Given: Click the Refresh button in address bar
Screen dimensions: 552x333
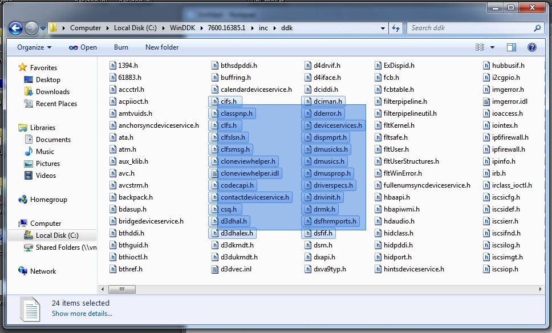Looking at the screenshot, I should coord(396,28).
